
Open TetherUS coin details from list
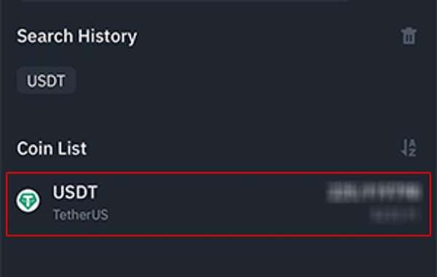(219, 204)
